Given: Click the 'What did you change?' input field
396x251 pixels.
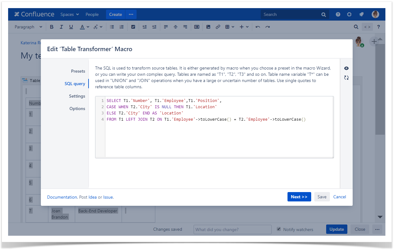Looking at the screenshot, I should click(232, 229).
